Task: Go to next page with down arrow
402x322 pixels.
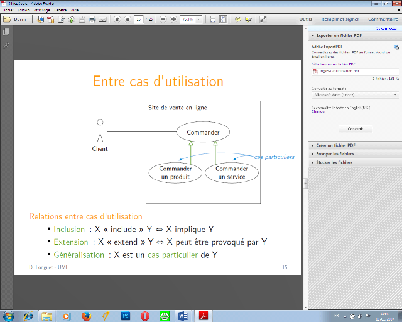Action: (128, 19)
